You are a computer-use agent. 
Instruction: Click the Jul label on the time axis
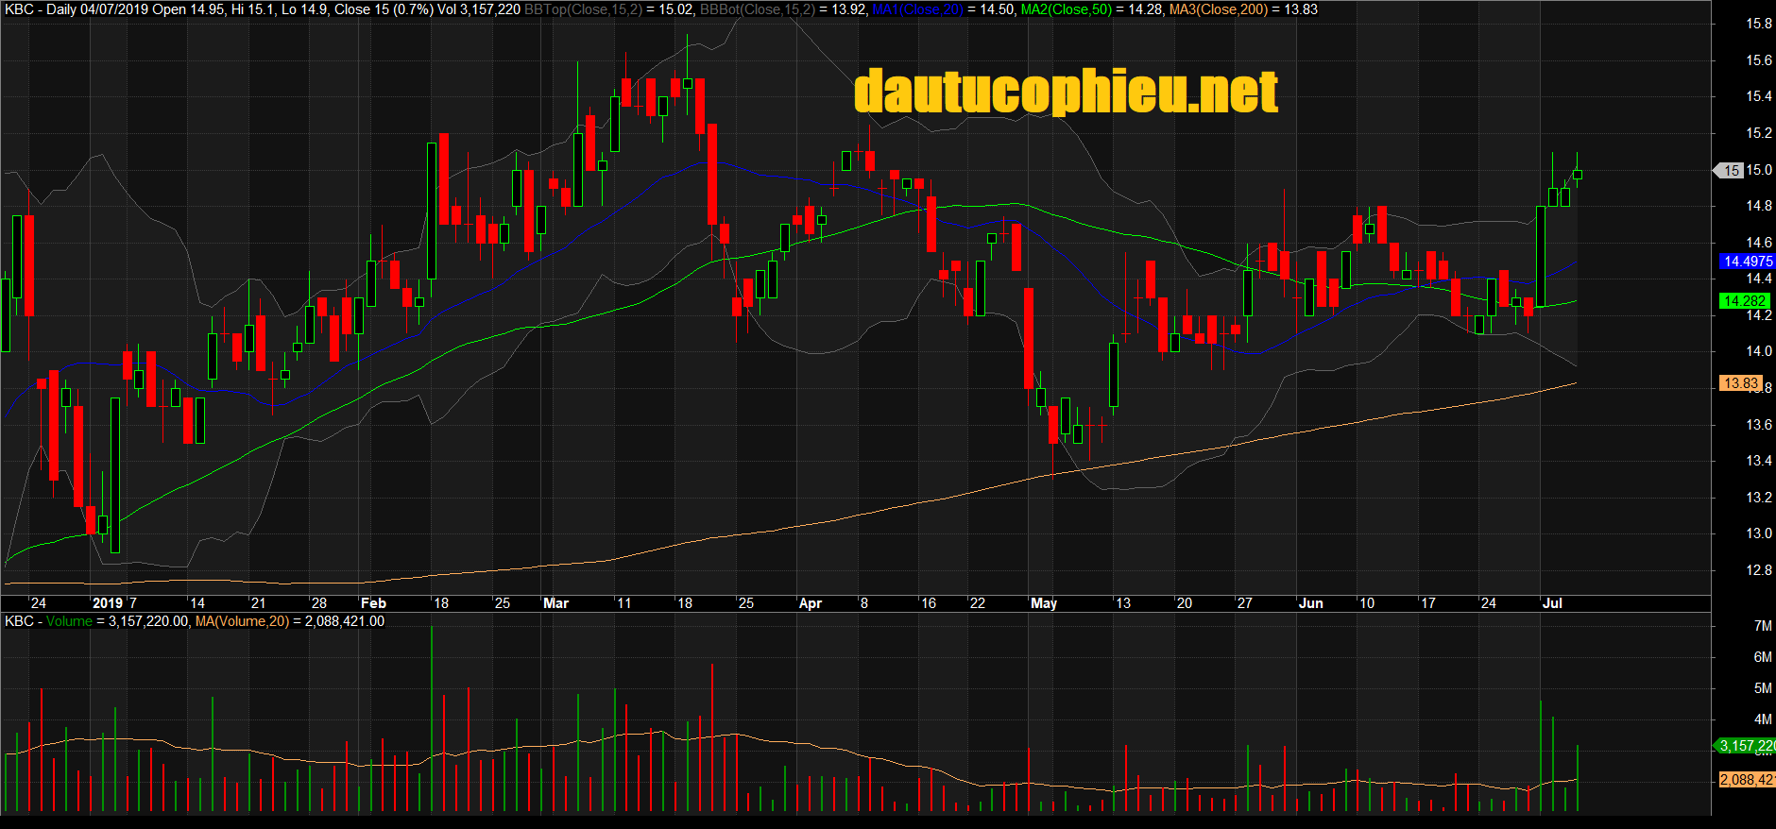click(x=1552, y=603)
